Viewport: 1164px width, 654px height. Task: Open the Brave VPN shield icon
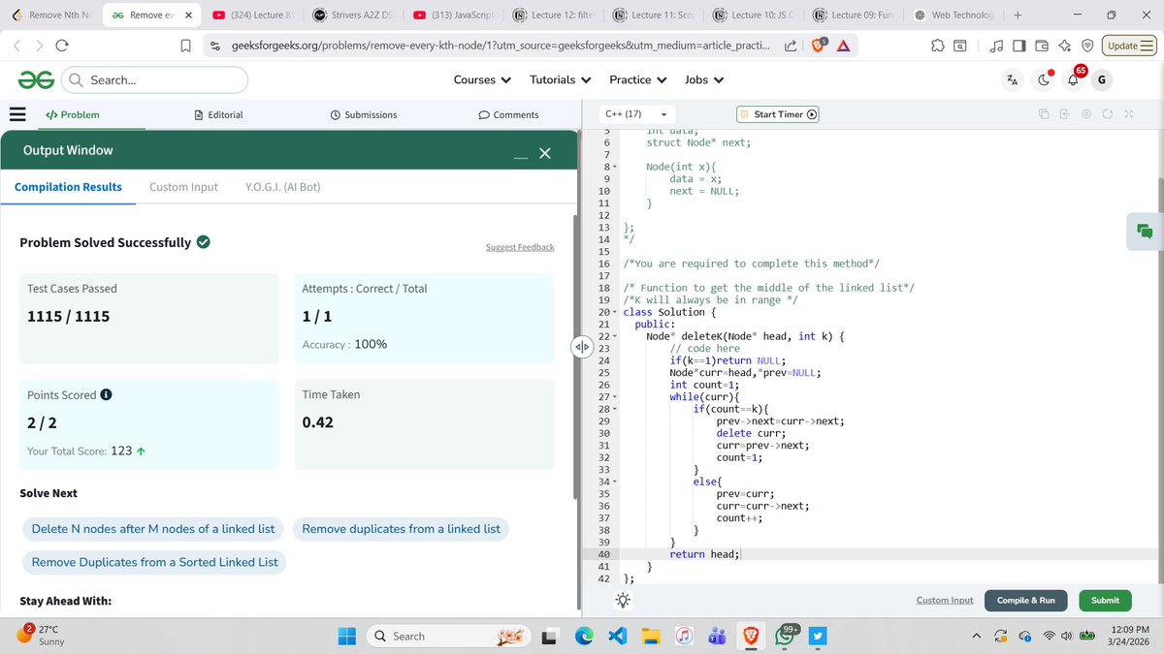[x=1087, y=46]
